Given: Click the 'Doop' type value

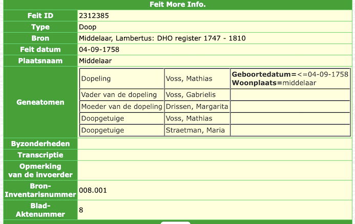Looking at the screenshot, I should (87, 27).
